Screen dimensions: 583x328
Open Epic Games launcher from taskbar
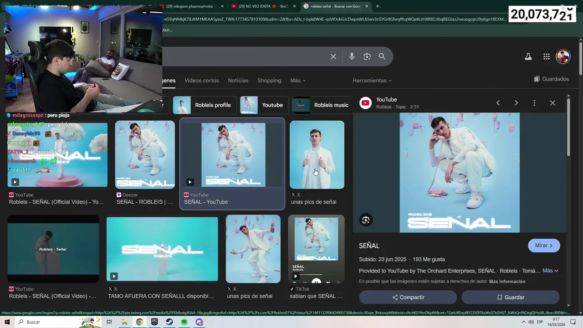point(154,322)
